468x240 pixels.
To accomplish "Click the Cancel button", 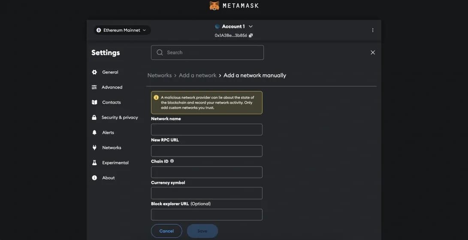I will pyautogui.click(x=166, y=231).
